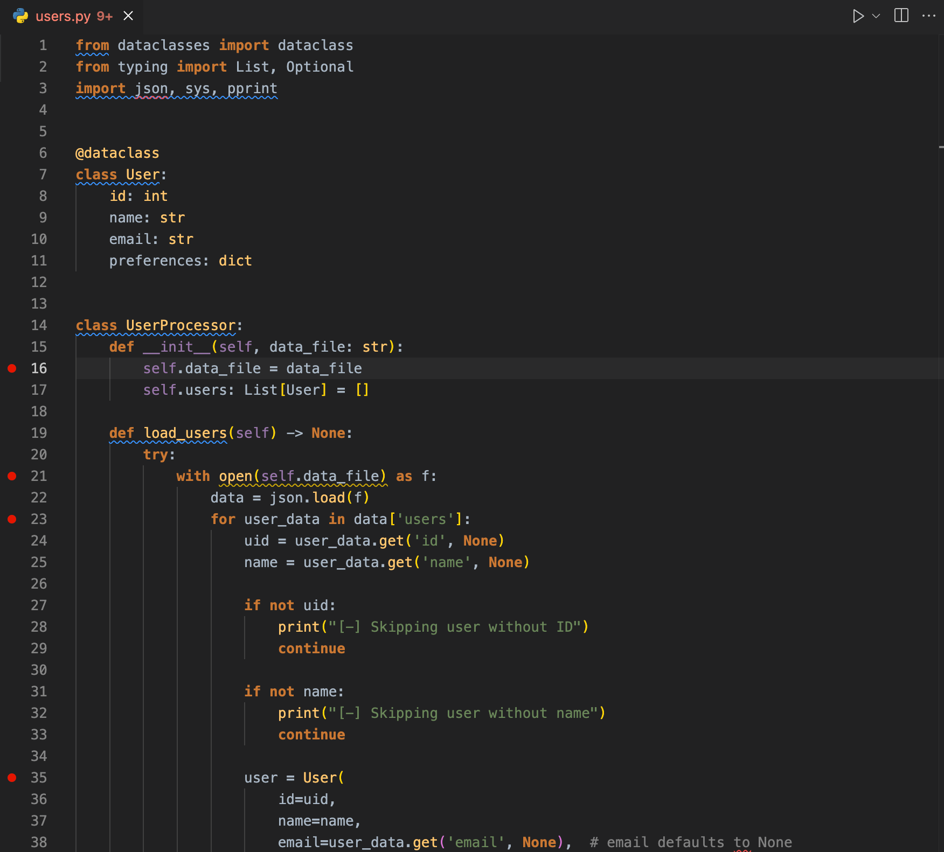Select line number 14 in the gutter
The image size is (944, 852).
tap(38, 325)
